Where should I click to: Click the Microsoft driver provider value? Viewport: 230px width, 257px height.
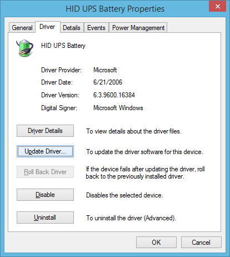tap(105, 70)
